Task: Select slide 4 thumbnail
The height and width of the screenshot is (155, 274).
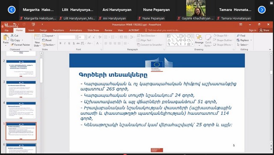Action: (21, 110)
